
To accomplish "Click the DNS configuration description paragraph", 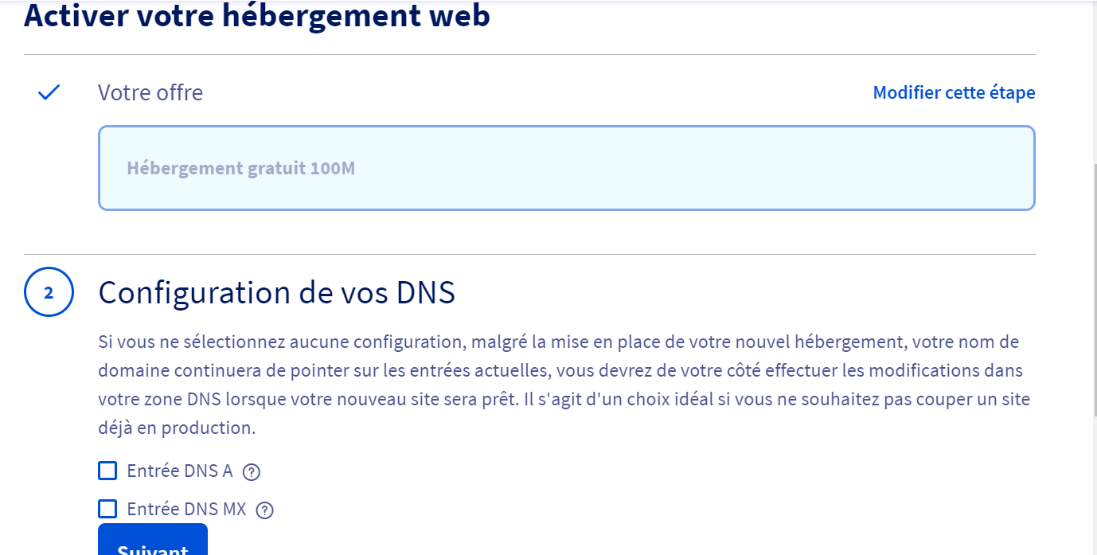I will [x=566, y=385].
